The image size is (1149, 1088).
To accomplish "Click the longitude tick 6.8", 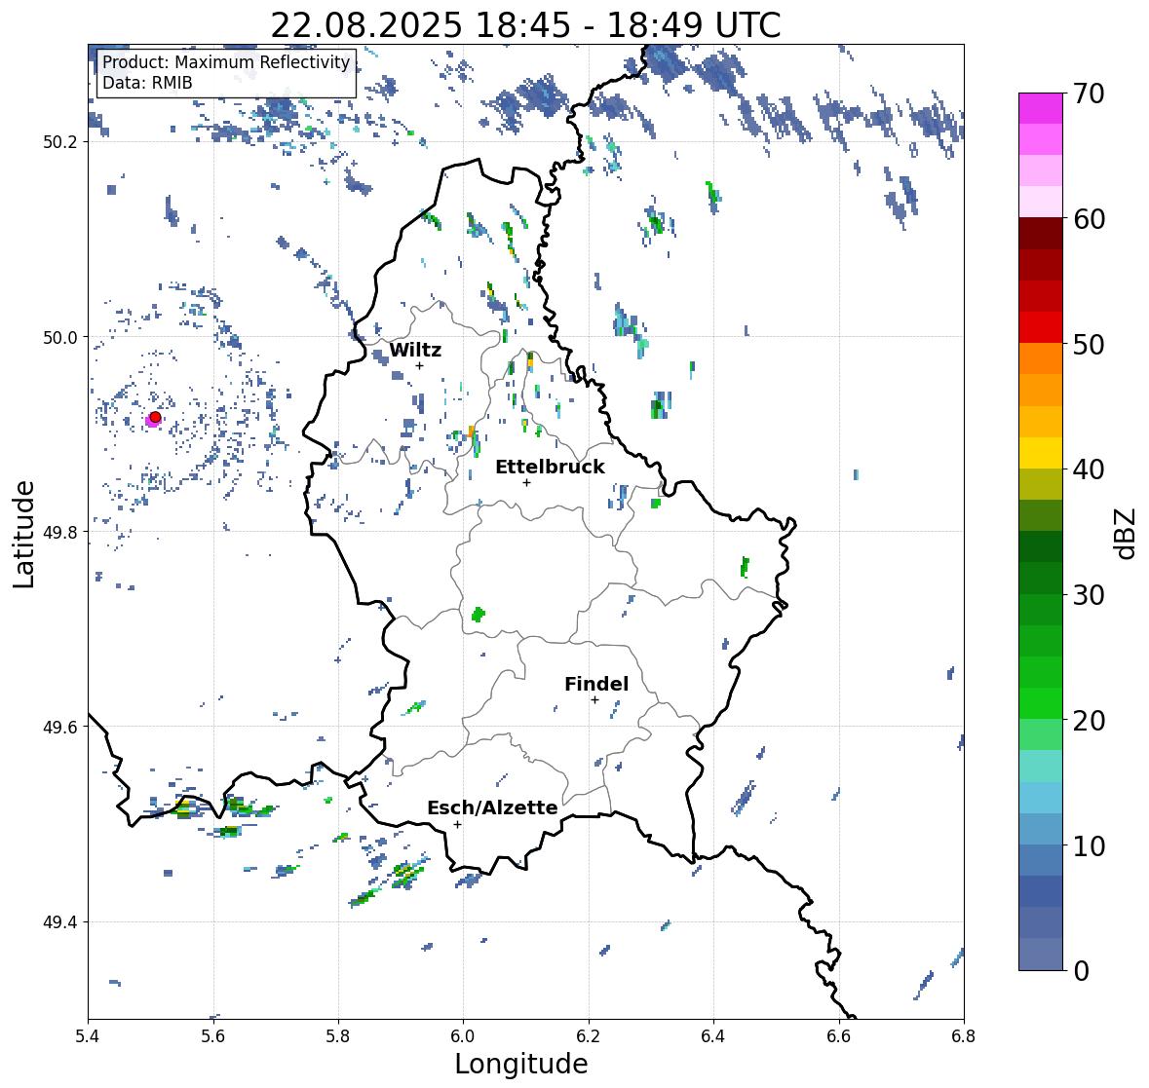I will coord(964,1036).
